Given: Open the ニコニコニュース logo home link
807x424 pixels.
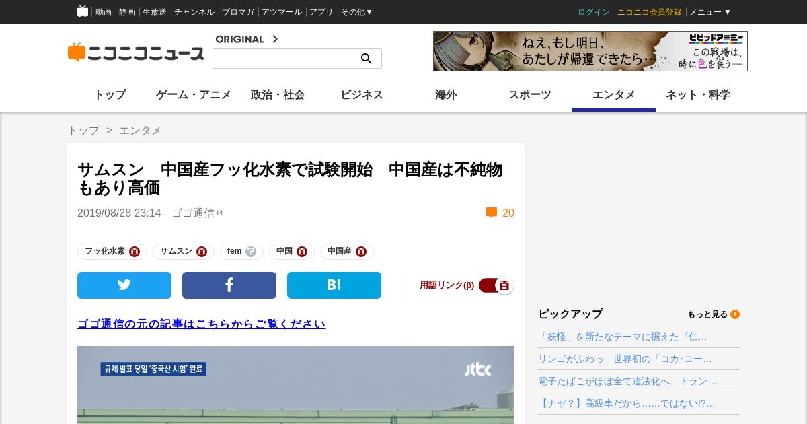Looking at the screenshot, I should (x=136, y=52).
